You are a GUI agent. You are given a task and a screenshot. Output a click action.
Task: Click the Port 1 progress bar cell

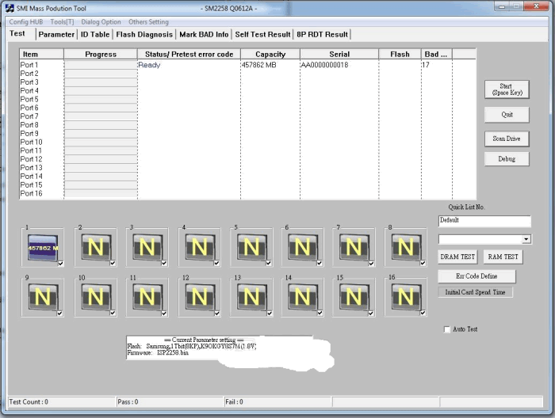coord(101,65)
